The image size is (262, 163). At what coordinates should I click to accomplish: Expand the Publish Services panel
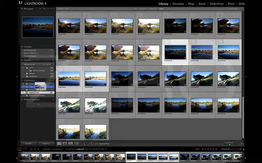coord(22,100)
